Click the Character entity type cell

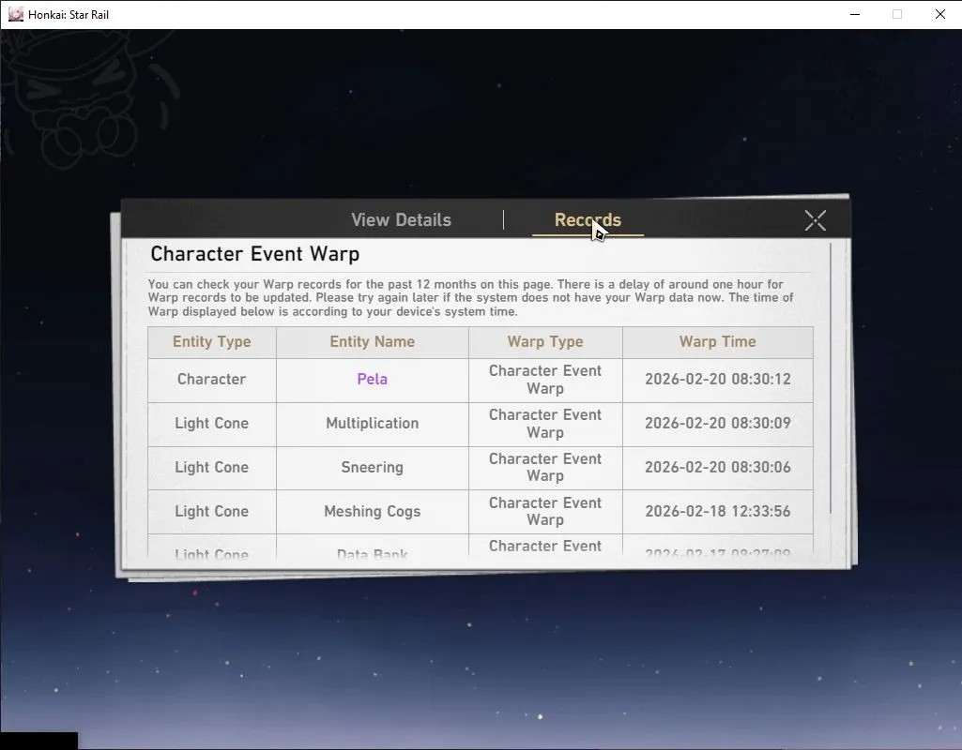coord(212,380)
